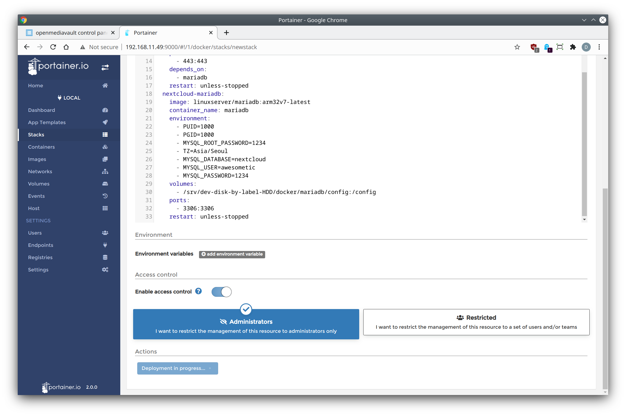
Task: Click the editor scroll down arrow
Action: tap(584, 219)
